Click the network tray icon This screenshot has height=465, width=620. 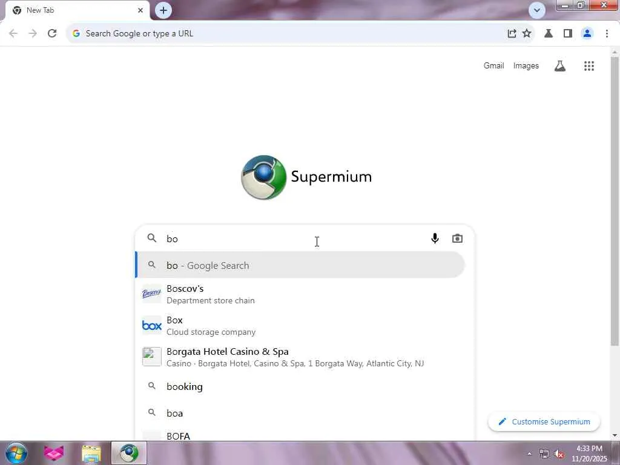(x=544, y=454)
